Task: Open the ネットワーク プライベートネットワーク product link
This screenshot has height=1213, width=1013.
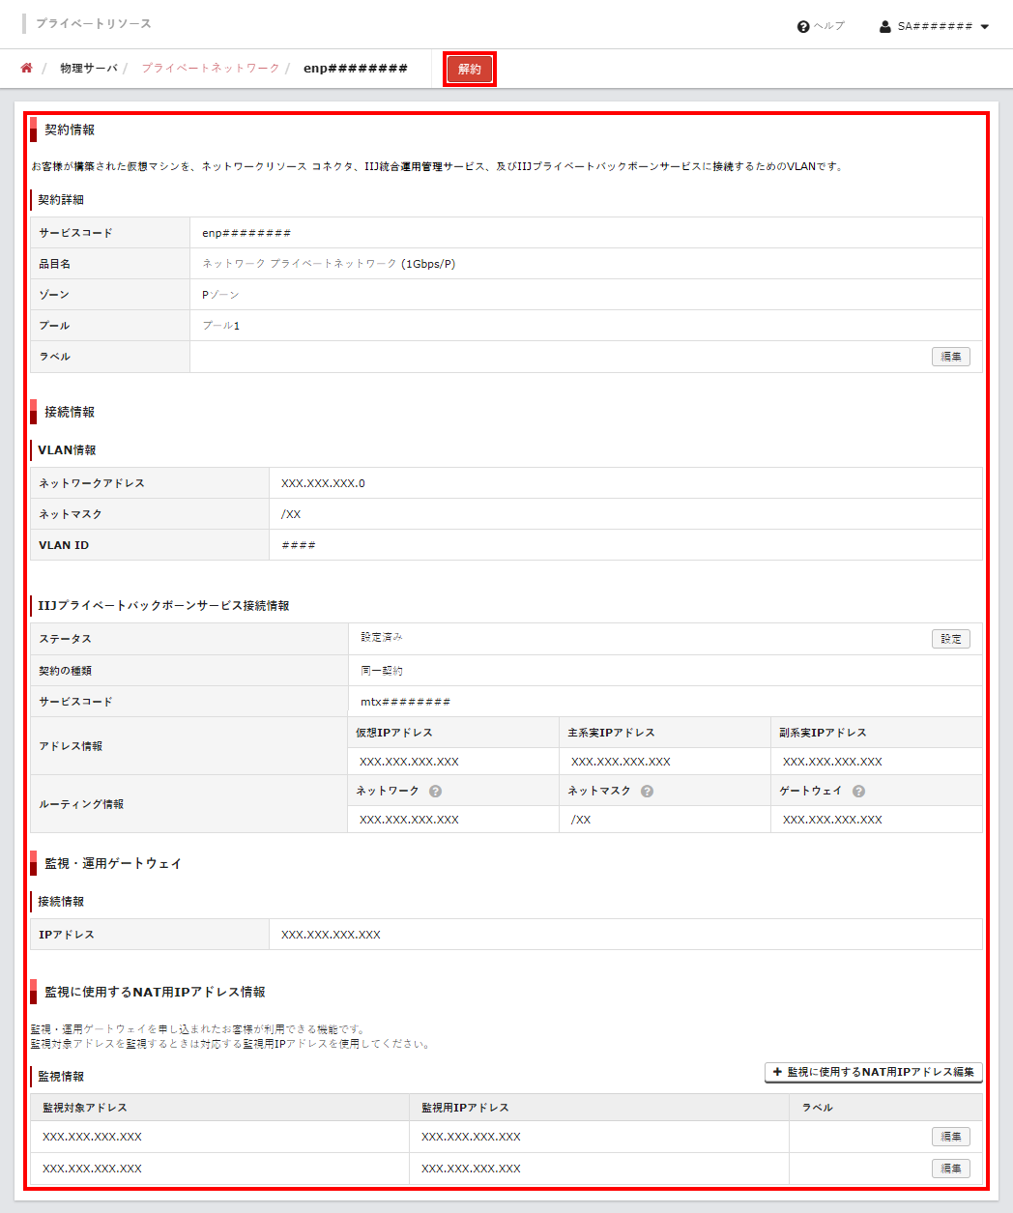Action: pyautogui.click(x=299, y=264)
